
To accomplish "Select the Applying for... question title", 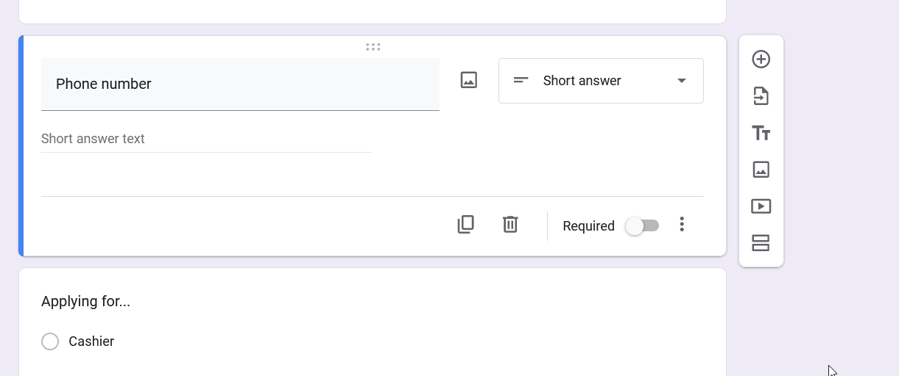I will click(85, 301).
